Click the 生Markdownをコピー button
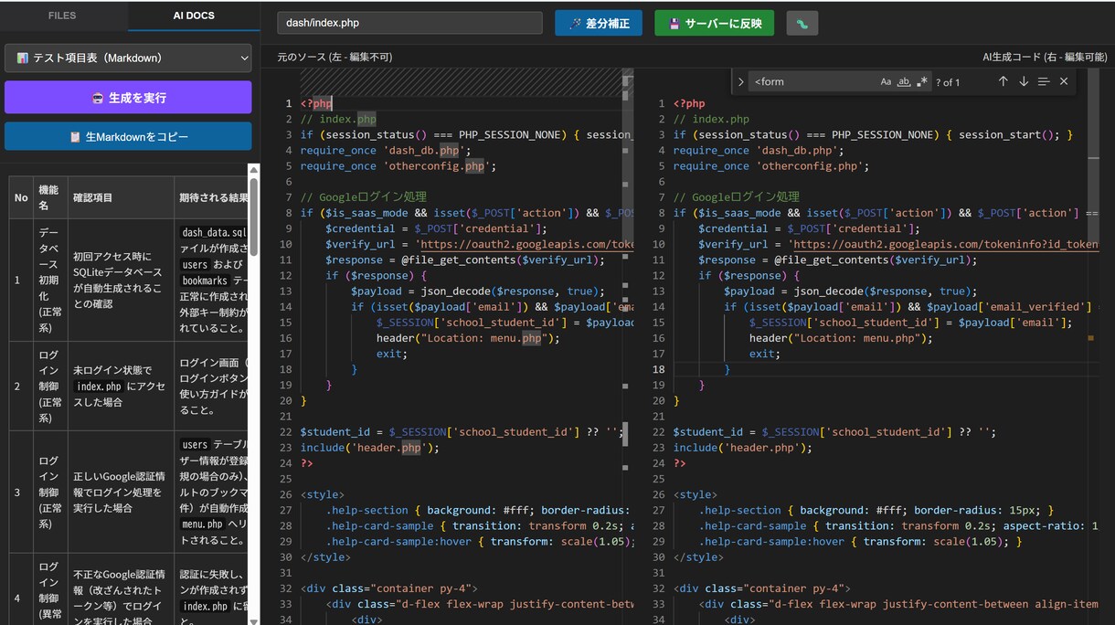The width and height of the screenshot is (1115, 625). click(128, 136)
